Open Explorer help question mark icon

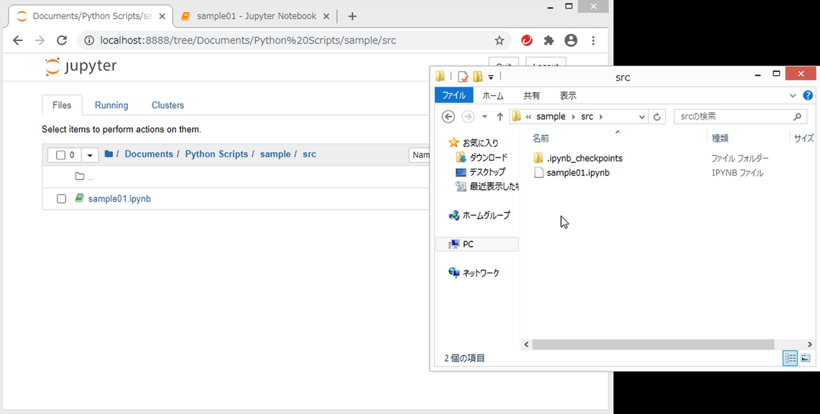pos(808,96)
